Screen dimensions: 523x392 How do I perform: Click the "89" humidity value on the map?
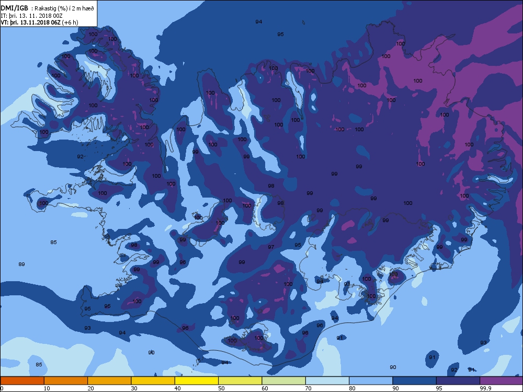pos(21,264)
